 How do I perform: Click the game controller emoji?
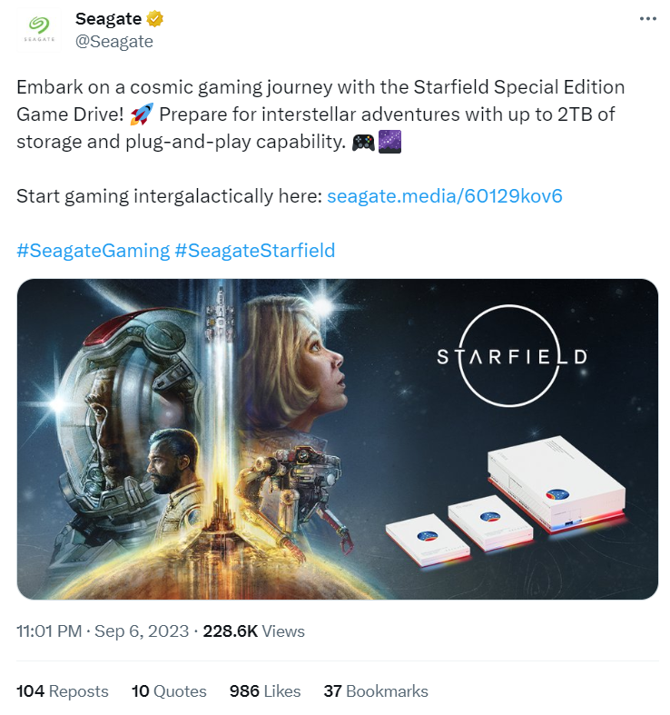click(363, 142)
